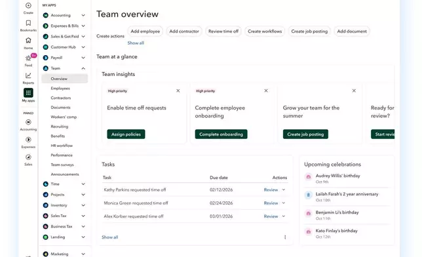This screenshot has width=422, height=257.
Task: Open the pinned Accounting icon
Action: [x=28, y=122]
